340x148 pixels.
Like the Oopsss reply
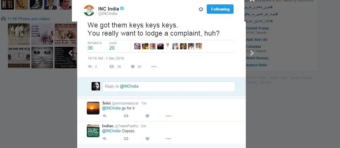coord(148,139)
